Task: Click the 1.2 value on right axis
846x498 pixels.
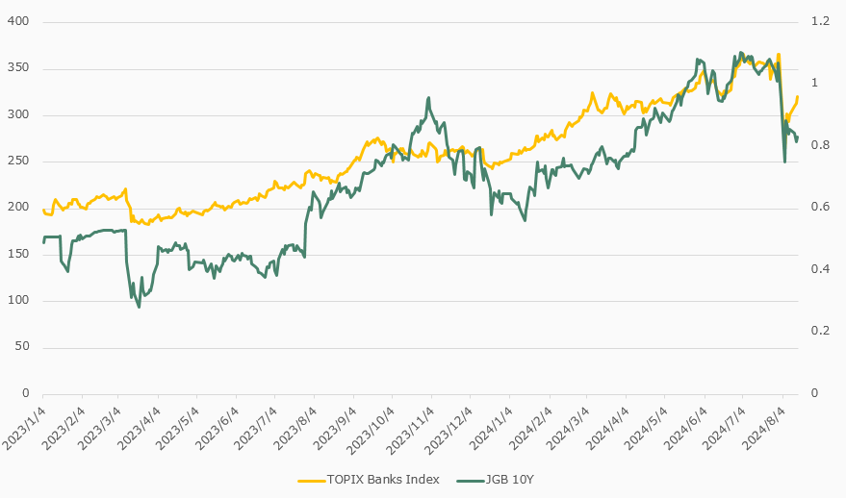Action: coord(823,21)
